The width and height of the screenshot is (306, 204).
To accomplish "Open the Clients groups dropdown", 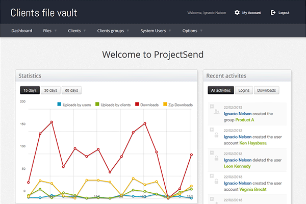I will click(x=113, y=31).
